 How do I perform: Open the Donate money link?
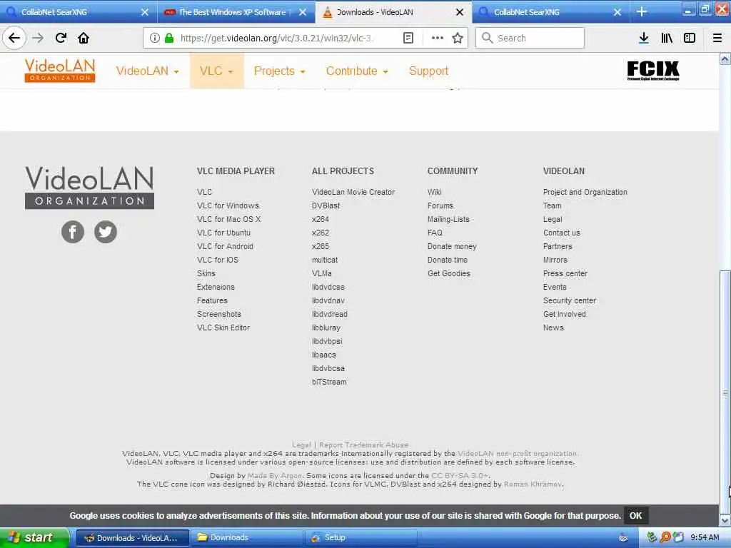[452, 246]
